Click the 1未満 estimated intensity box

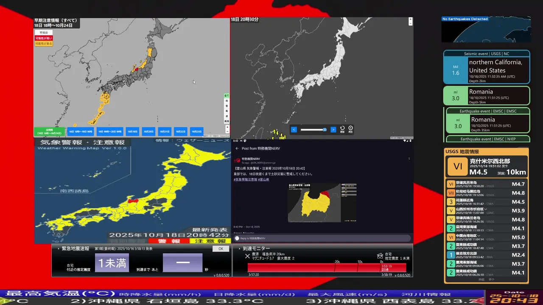click(112, 263)
